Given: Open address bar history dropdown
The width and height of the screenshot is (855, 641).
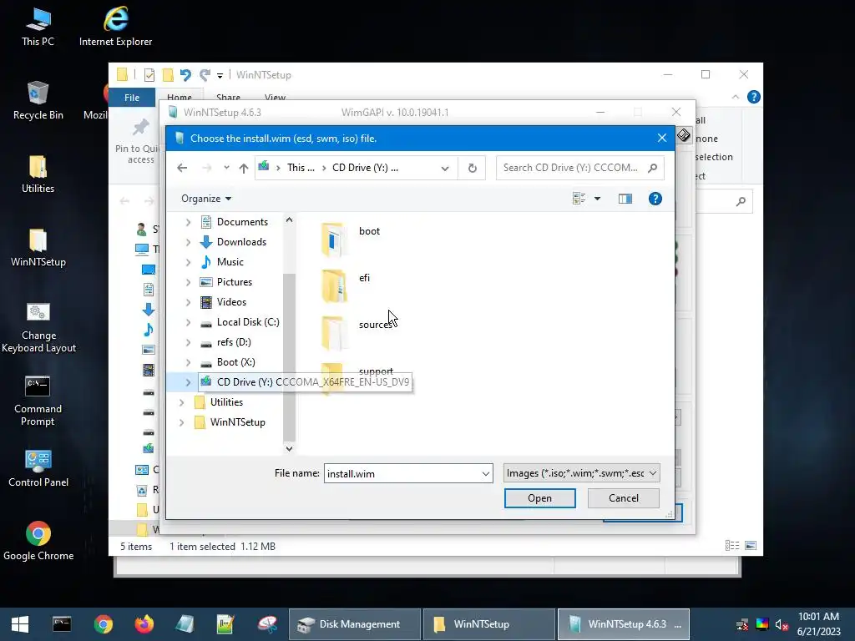Looking at the screenshot, I should coord(445,168).
